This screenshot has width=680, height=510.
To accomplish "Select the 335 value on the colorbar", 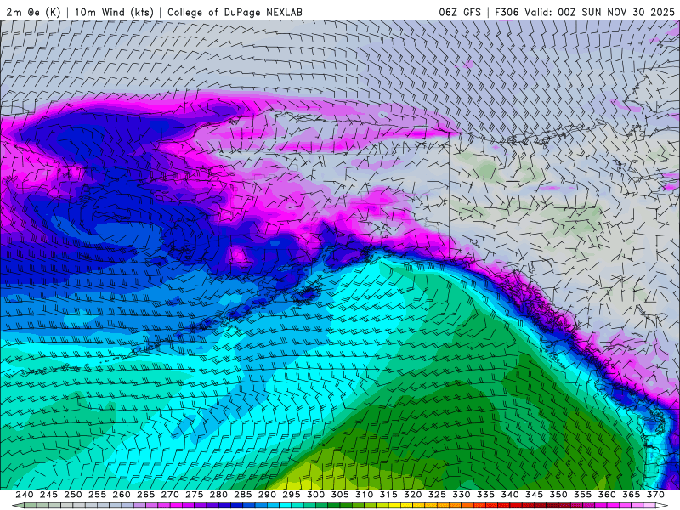I will [x=485, y=495].
